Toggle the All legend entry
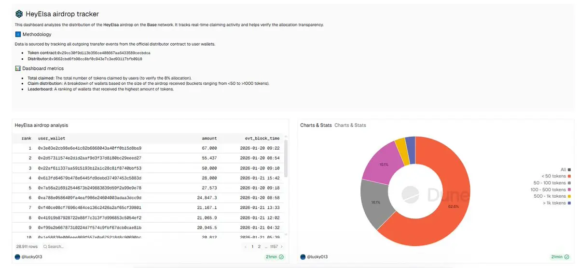Screen dimensions: 579x268 coord(565,169)
